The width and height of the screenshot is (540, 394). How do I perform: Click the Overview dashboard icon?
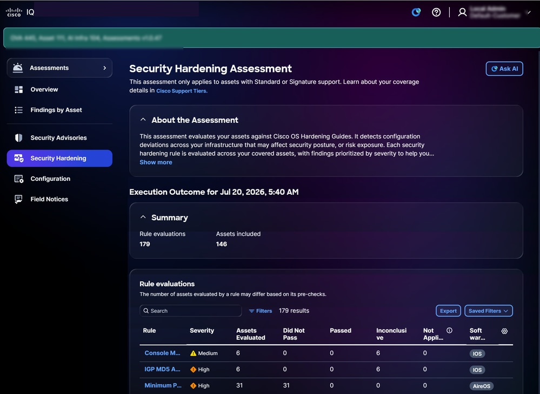(x=18, y=90)
